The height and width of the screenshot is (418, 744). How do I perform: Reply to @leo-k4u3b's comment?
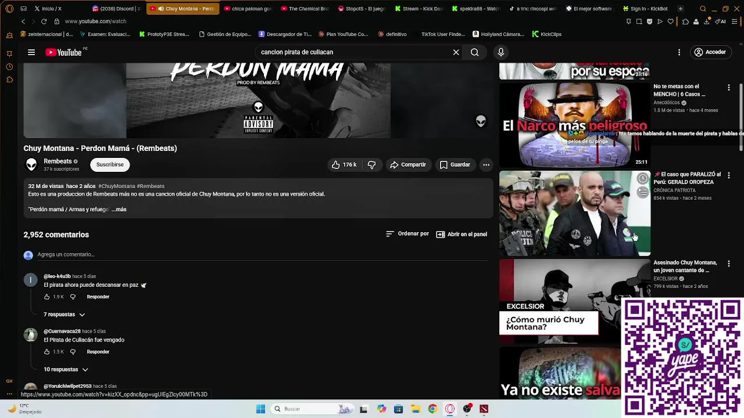(x=98, y=297)
